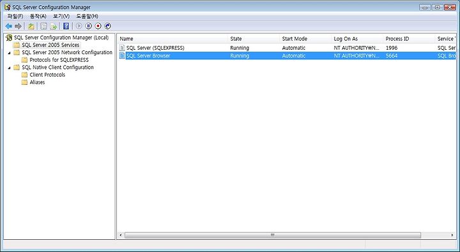Click SQL Server 2005 Services folder icon
460x252 pixels.
tap(17, 45)
